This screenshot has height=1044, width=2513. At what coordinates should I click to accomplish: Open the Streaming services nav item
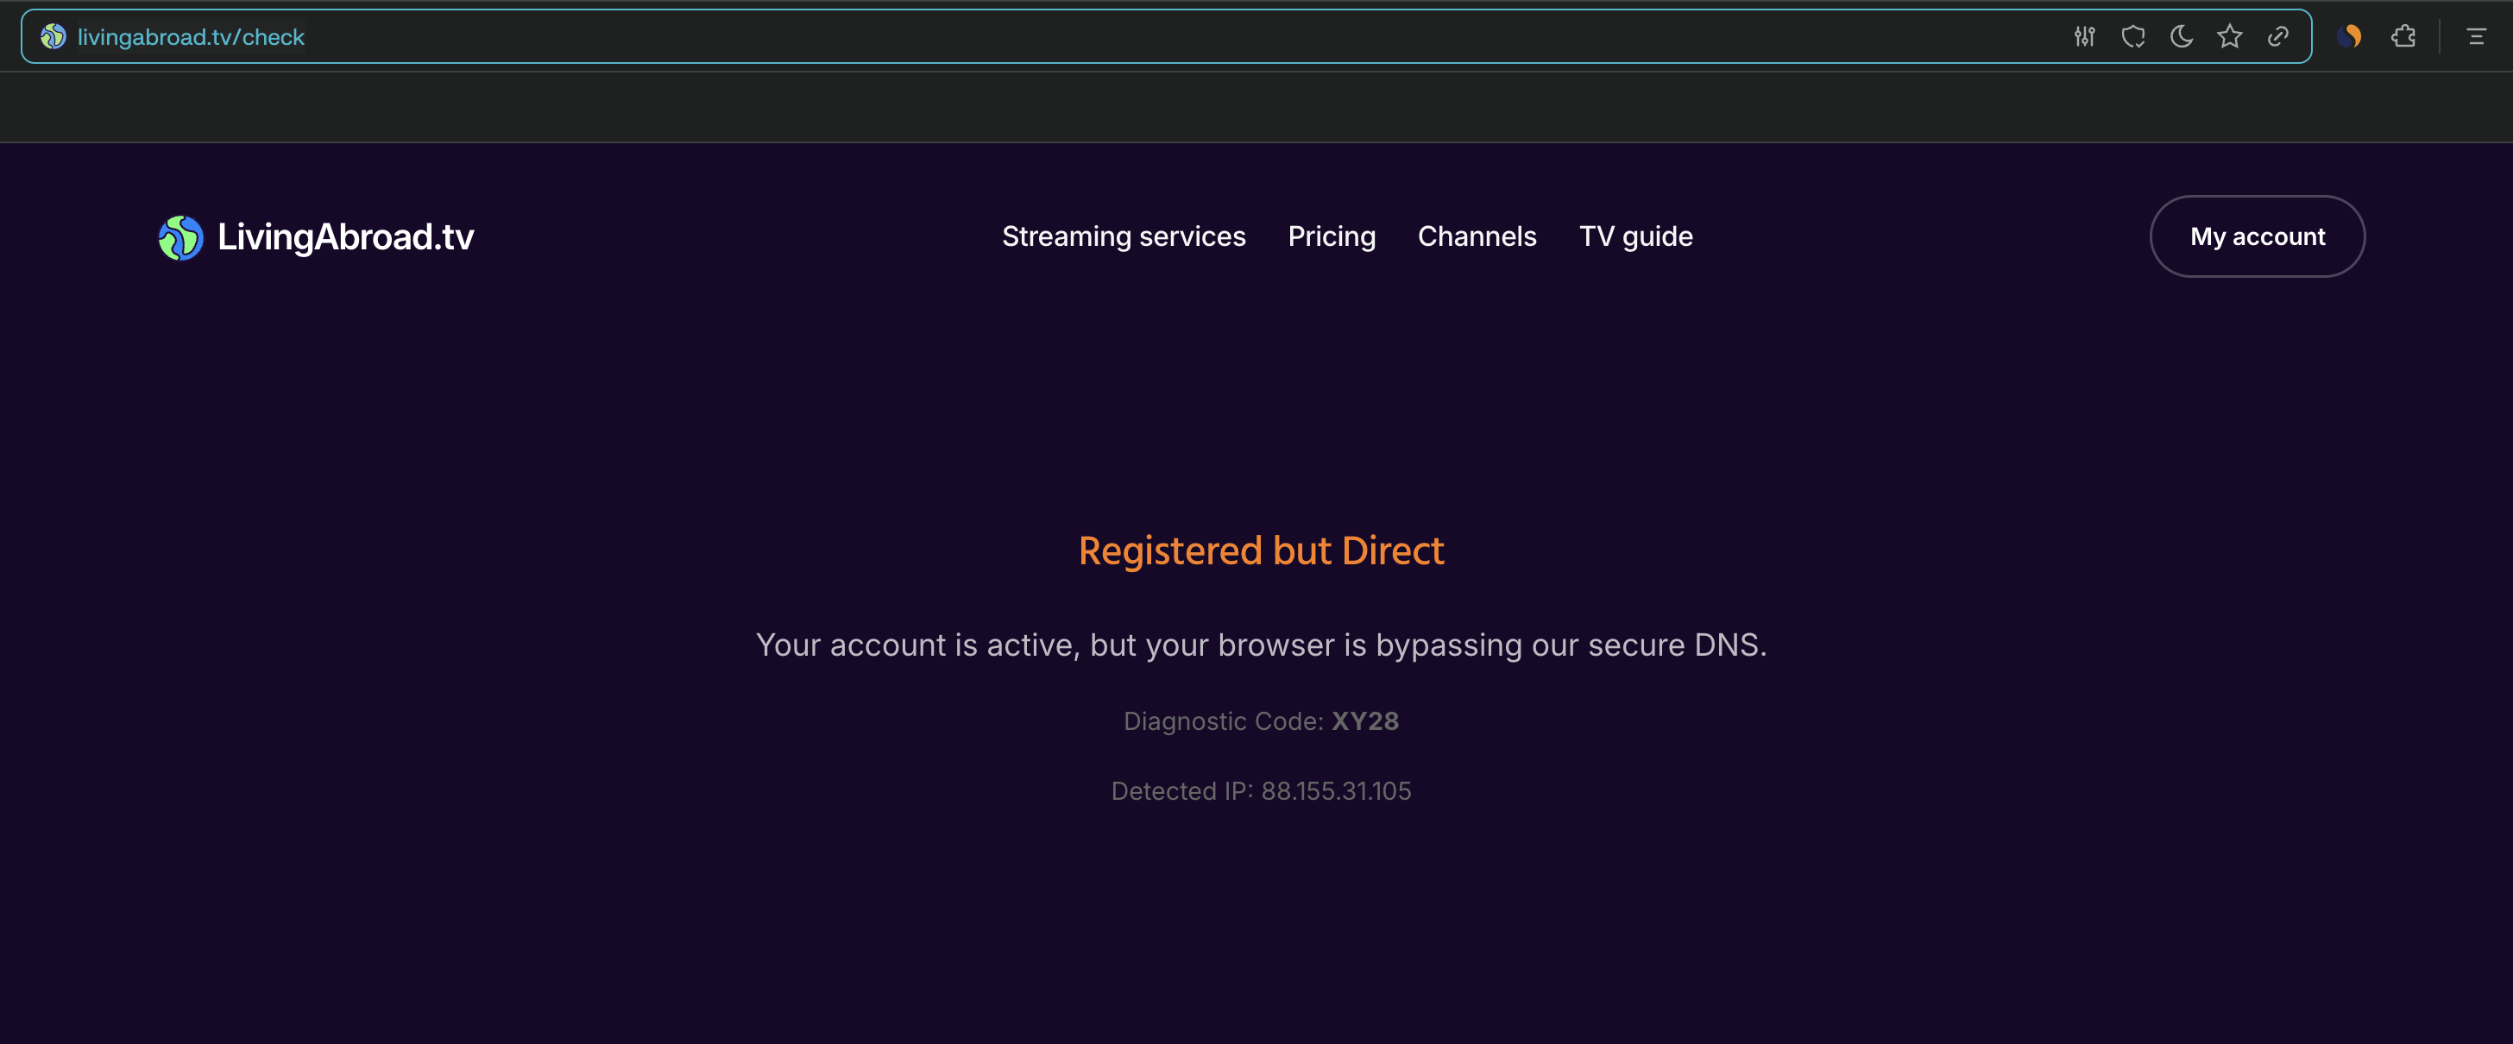point(1123,237)
